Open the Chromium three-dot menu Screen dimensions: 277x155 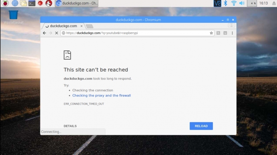pyautogui.click(x=232, y=33)
